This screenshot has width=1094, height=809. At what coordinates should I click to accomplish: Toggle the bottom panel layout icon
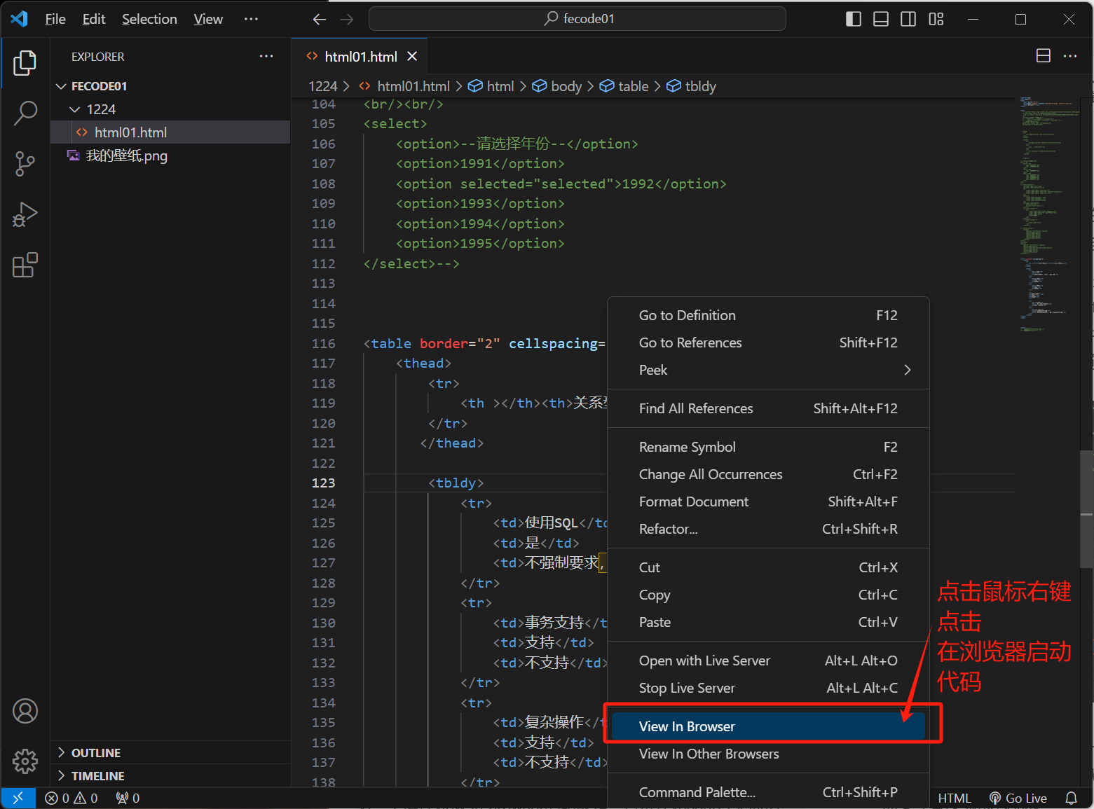click(881, 19)
